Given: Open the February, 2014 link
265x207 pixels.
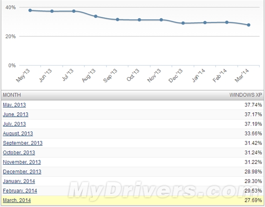Looking at the screenshot, I should [20, 191].
